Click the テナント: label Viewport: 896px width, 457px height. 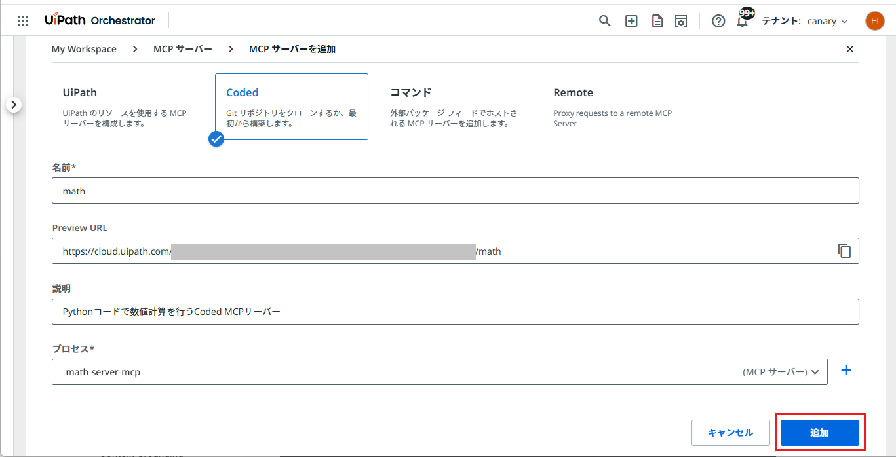[781, 21]
